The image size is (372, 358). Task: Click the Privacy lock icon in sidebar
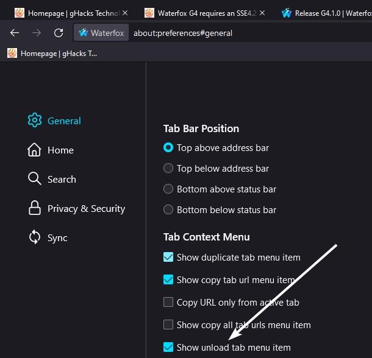click(35, 208)
